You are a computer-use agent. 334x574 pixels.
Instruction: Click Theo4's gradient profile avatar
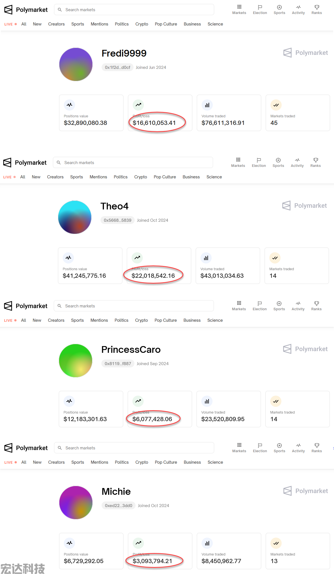[75, 217]
